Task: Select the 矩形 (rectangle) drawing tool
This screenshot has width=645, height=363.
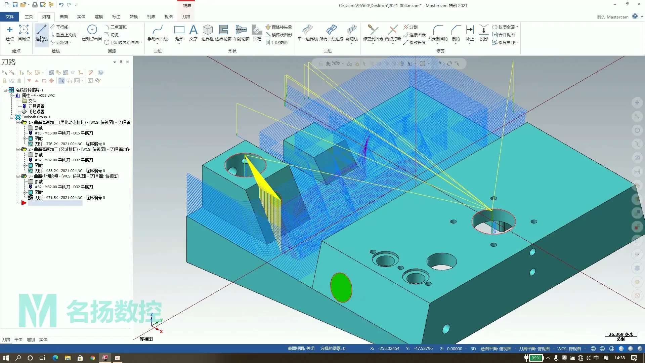Action: (x=179, y=33)
